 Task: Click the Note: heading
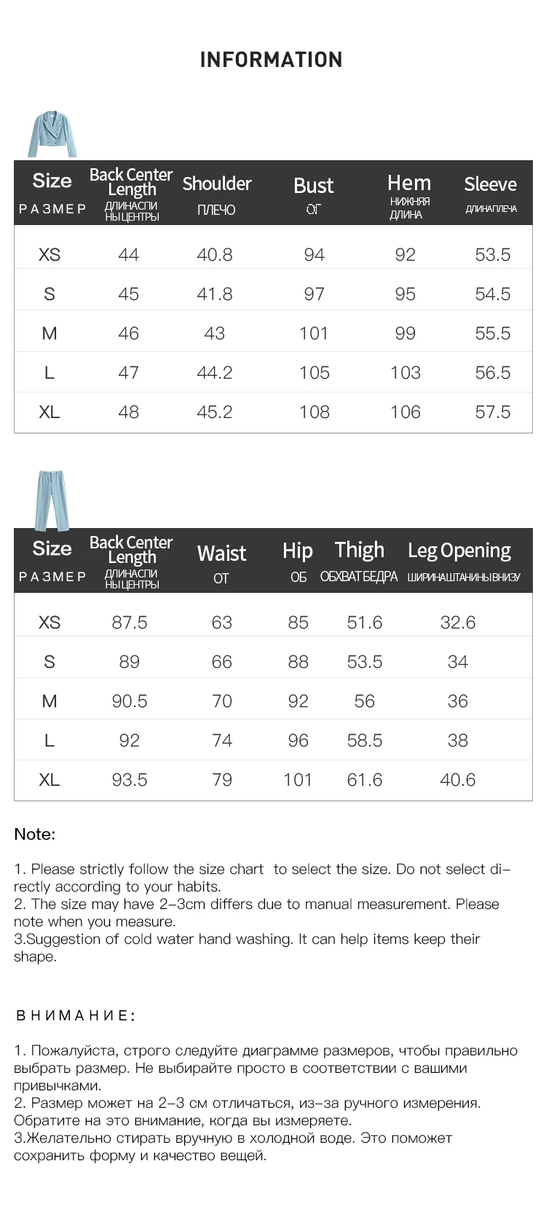tap(35, 834)
